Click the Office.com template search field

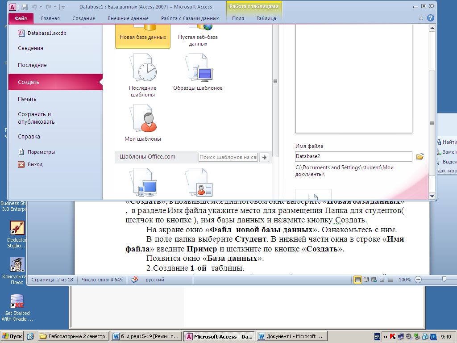pos(228,157)
